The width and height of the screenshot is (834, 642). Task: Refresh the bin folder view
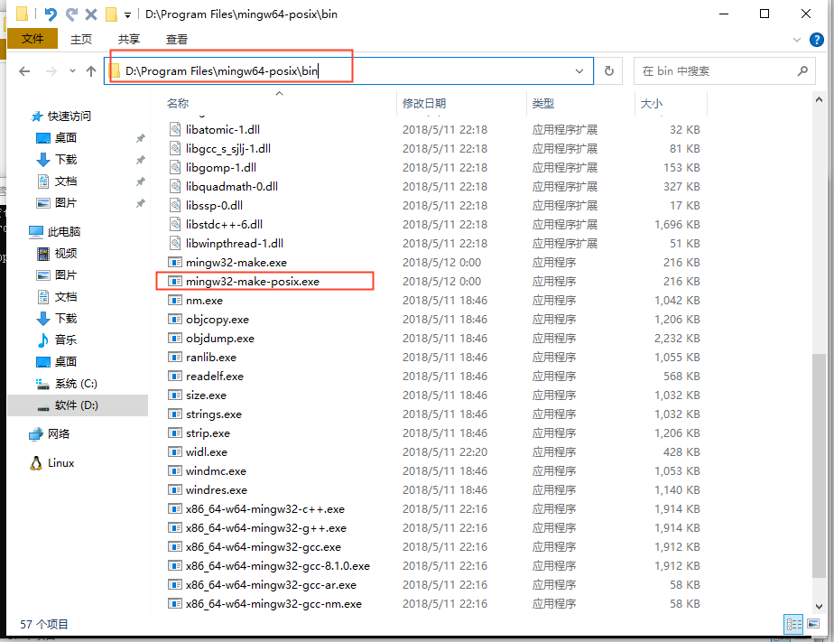609,71
